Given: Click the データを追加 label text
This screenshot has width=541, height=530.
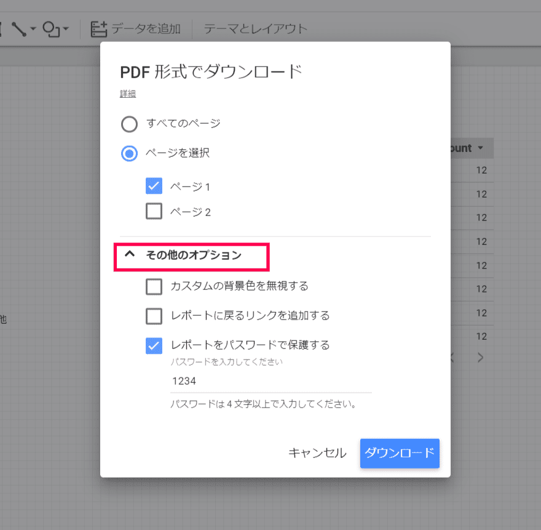Looking at the screenshot, I should (146, 29).
